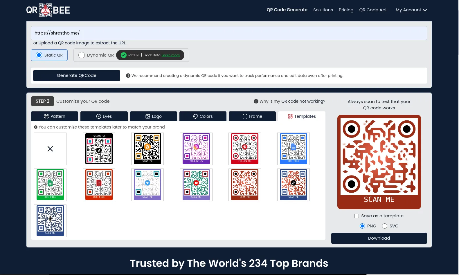The height and width of the screenshot is (275, 459).
Task: Open Pricing in the top navigation
Action: [x=346, y=10]
